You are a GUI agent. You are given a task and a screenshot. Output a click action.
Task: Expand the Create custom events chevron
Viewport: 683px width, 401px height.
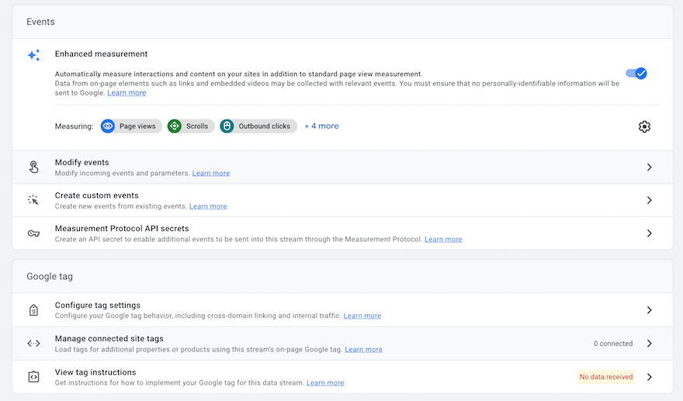click(649, 200)
